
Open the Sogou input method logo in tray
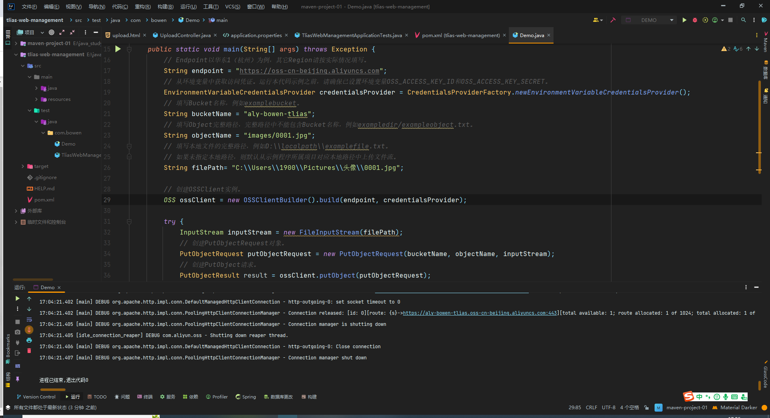[x=689, y=396]
